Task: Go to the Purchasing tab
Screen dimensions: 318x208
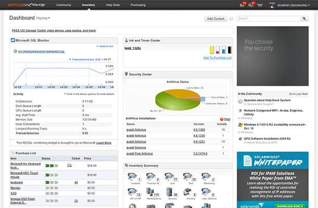Action: (x=138, y=5)
